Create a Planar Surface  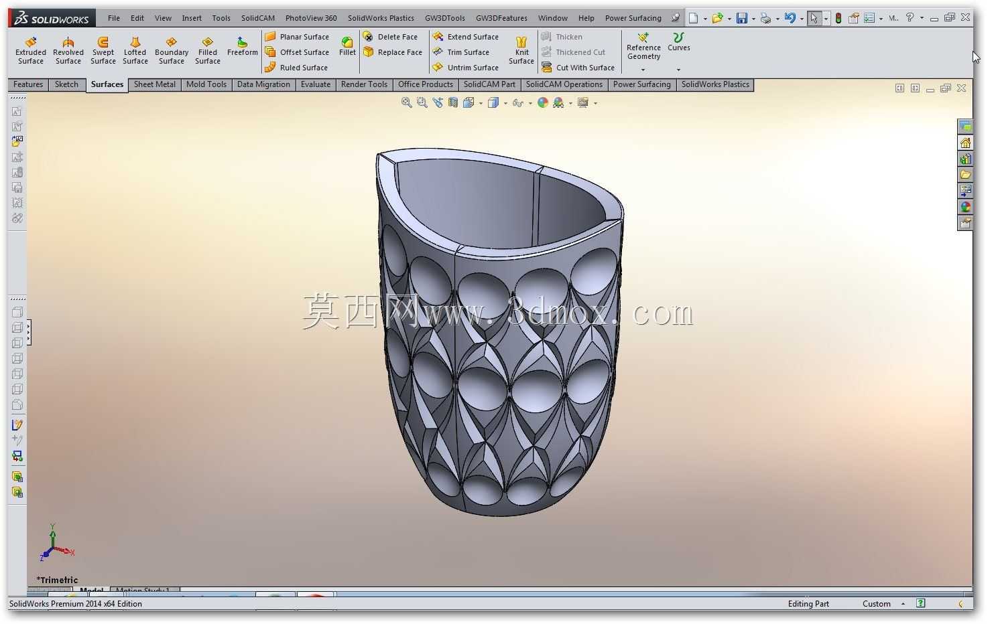297,37
